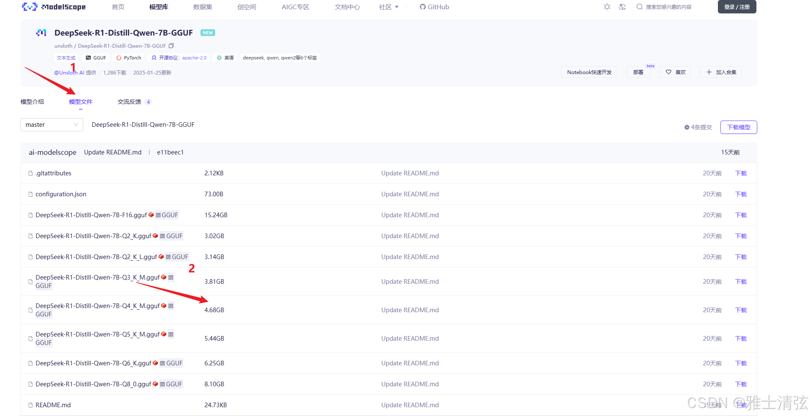Click the 登录 / 注册 button
Viewport: 810px width, 416px height.
click(x=737, y=7)
